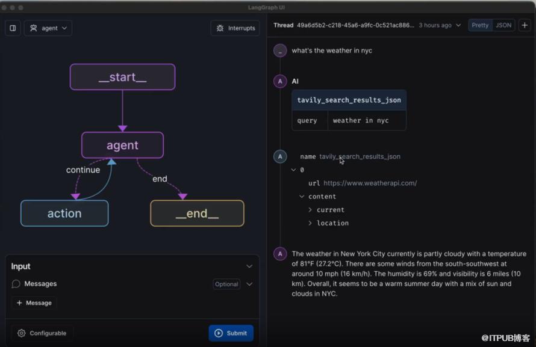The image size is (536, 347).
Task: Click the user avatar beside weather question
Action: (x=280, y=51)
